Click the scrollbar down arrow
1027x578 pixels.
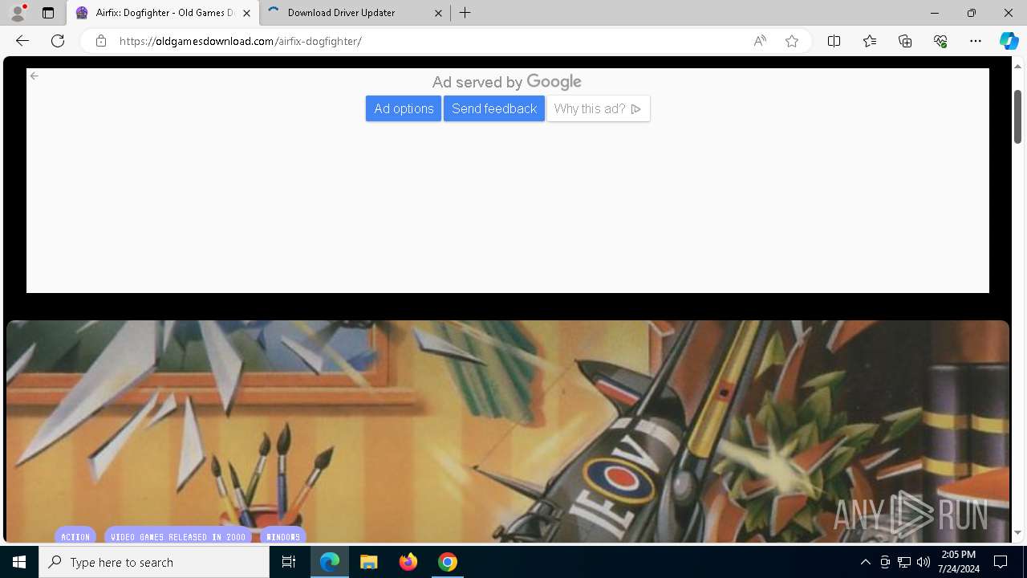[x=1017, y=533]
